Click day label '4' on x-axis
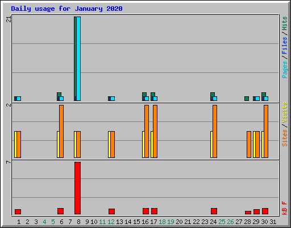The height and width of the screenshot is (228, 291). [44, 222]
